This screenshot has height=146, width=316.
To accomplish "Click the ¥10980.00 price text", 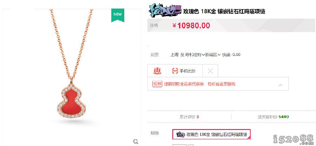I will pos(191,26).
